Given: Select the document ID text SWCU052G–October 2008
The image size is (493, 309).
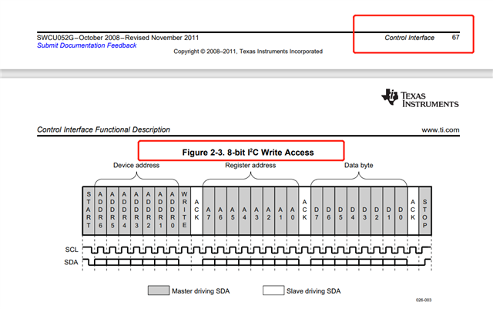Looking at the screenshot, I should click(78, 38).
